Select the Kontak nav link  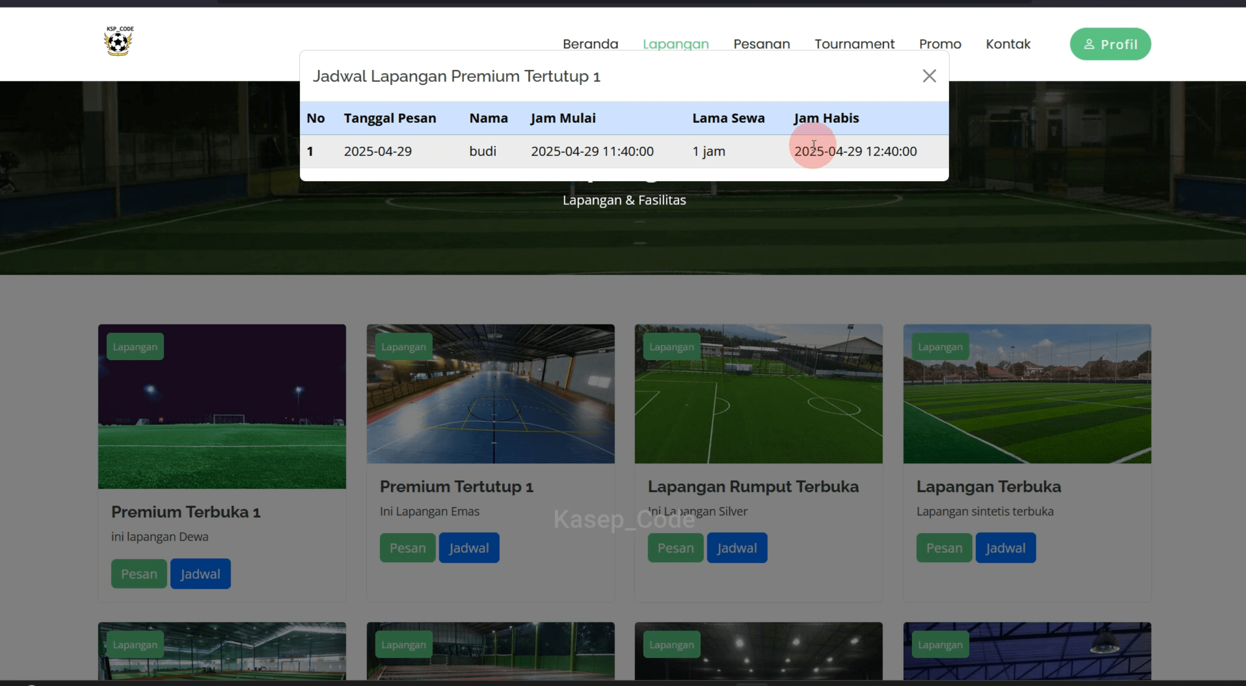[1008, 44]
